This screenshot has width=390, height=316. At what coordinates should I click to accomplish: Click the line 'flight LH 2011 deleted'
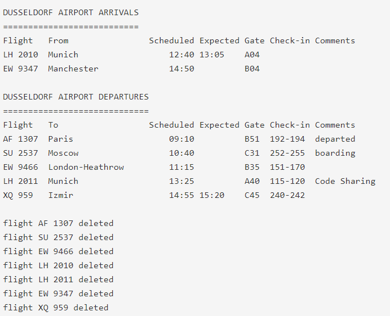click(58, 279)
